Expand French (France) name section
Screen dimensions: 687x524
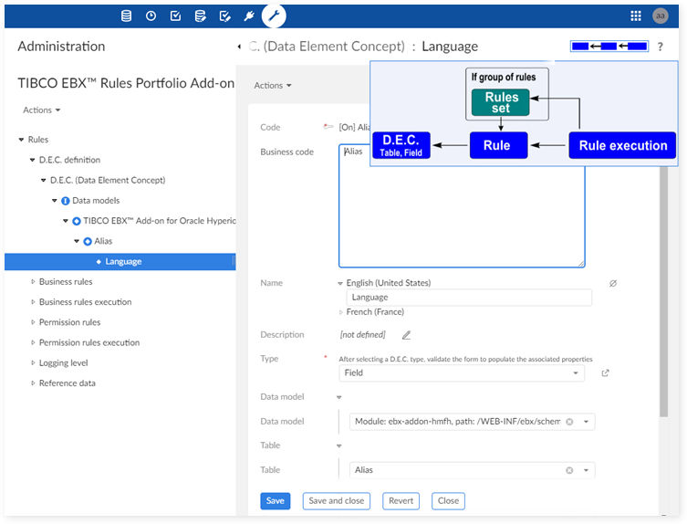[341, 312]
